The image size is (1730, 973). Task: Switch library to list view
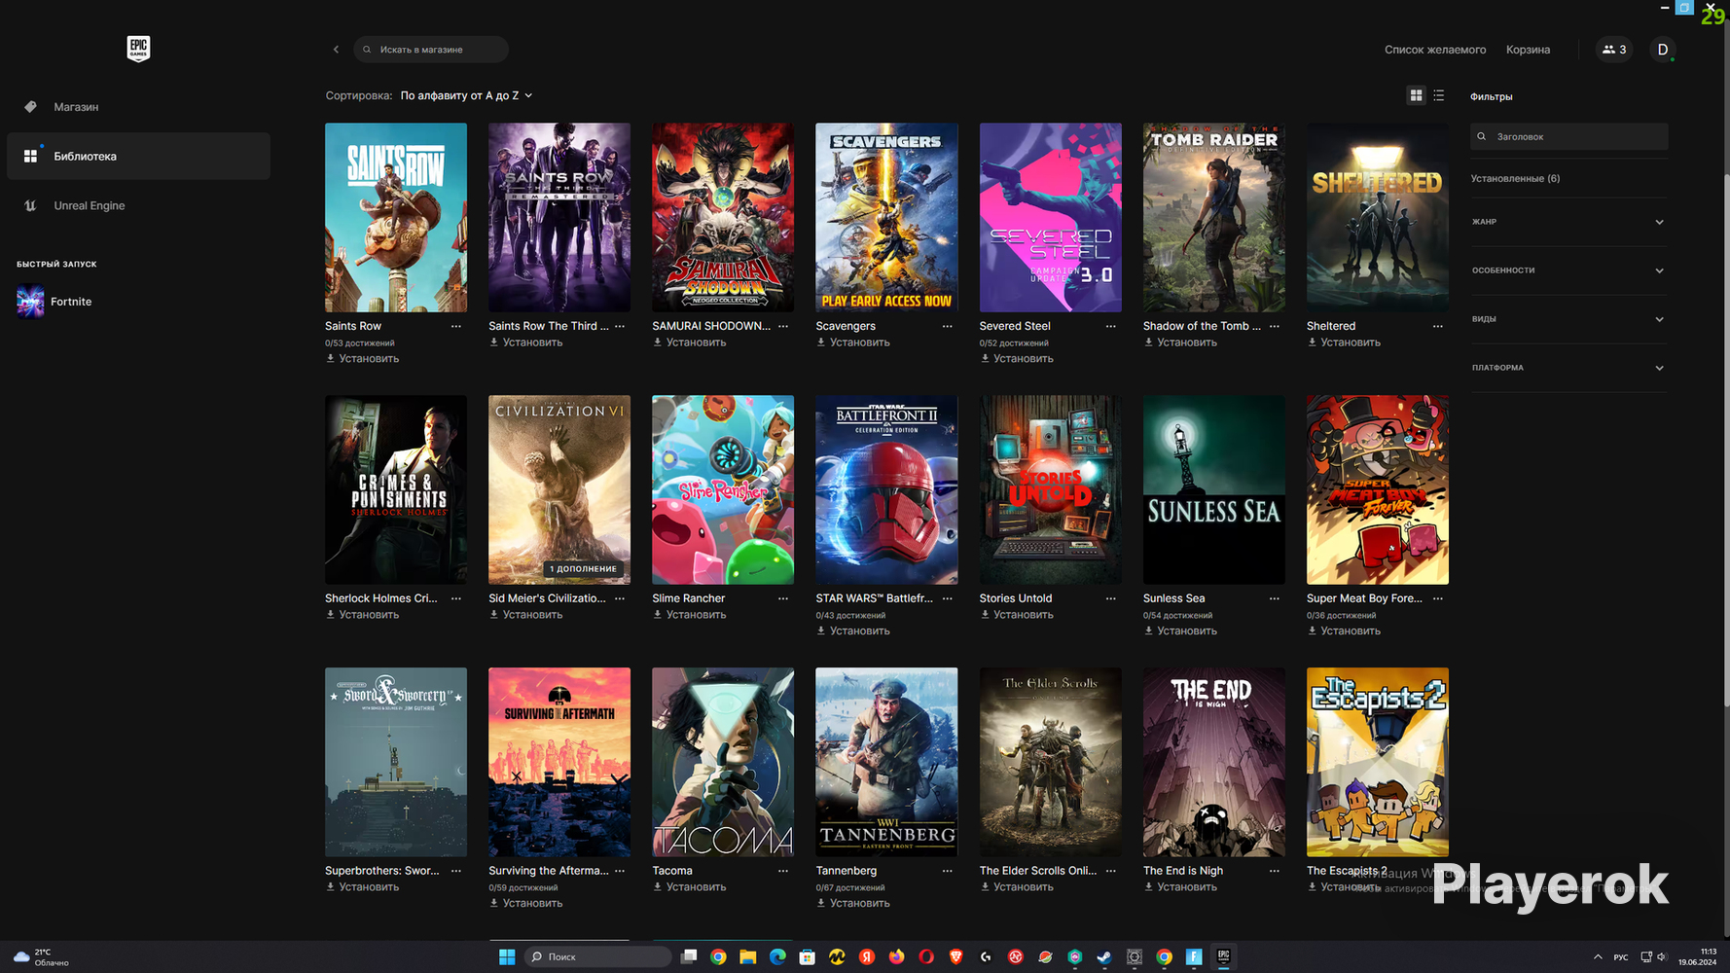(x=1439, y=95)
